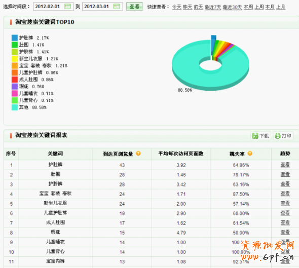Click the end date field 2012-03-01
The height and width of the screenshot is (268, 299).
coord(102,7)
